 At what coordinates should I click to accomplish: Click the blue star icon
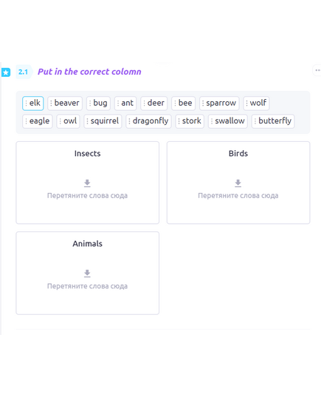pos(6,72)
